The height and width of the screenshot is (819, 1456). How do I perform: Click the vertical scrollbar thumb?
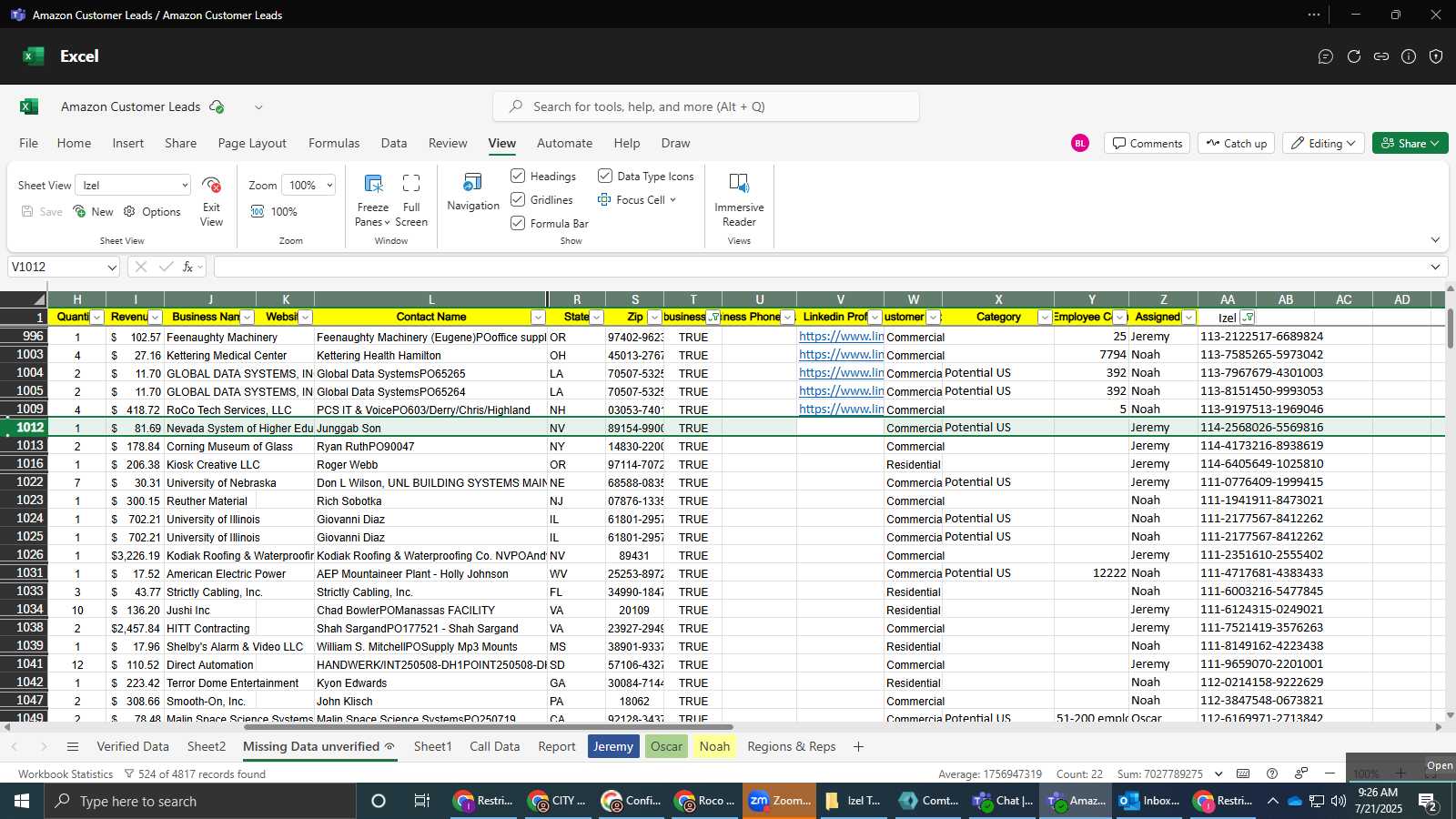(1450, 328)
